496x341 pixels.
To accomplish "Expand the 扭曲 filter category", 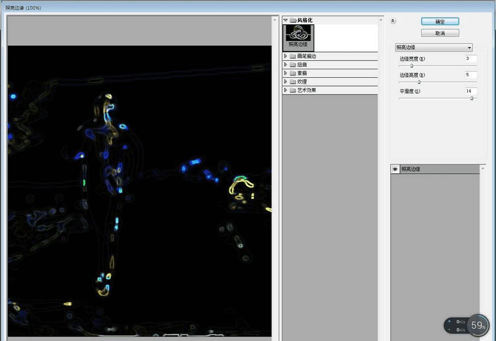I will click(x=285, y=64).
